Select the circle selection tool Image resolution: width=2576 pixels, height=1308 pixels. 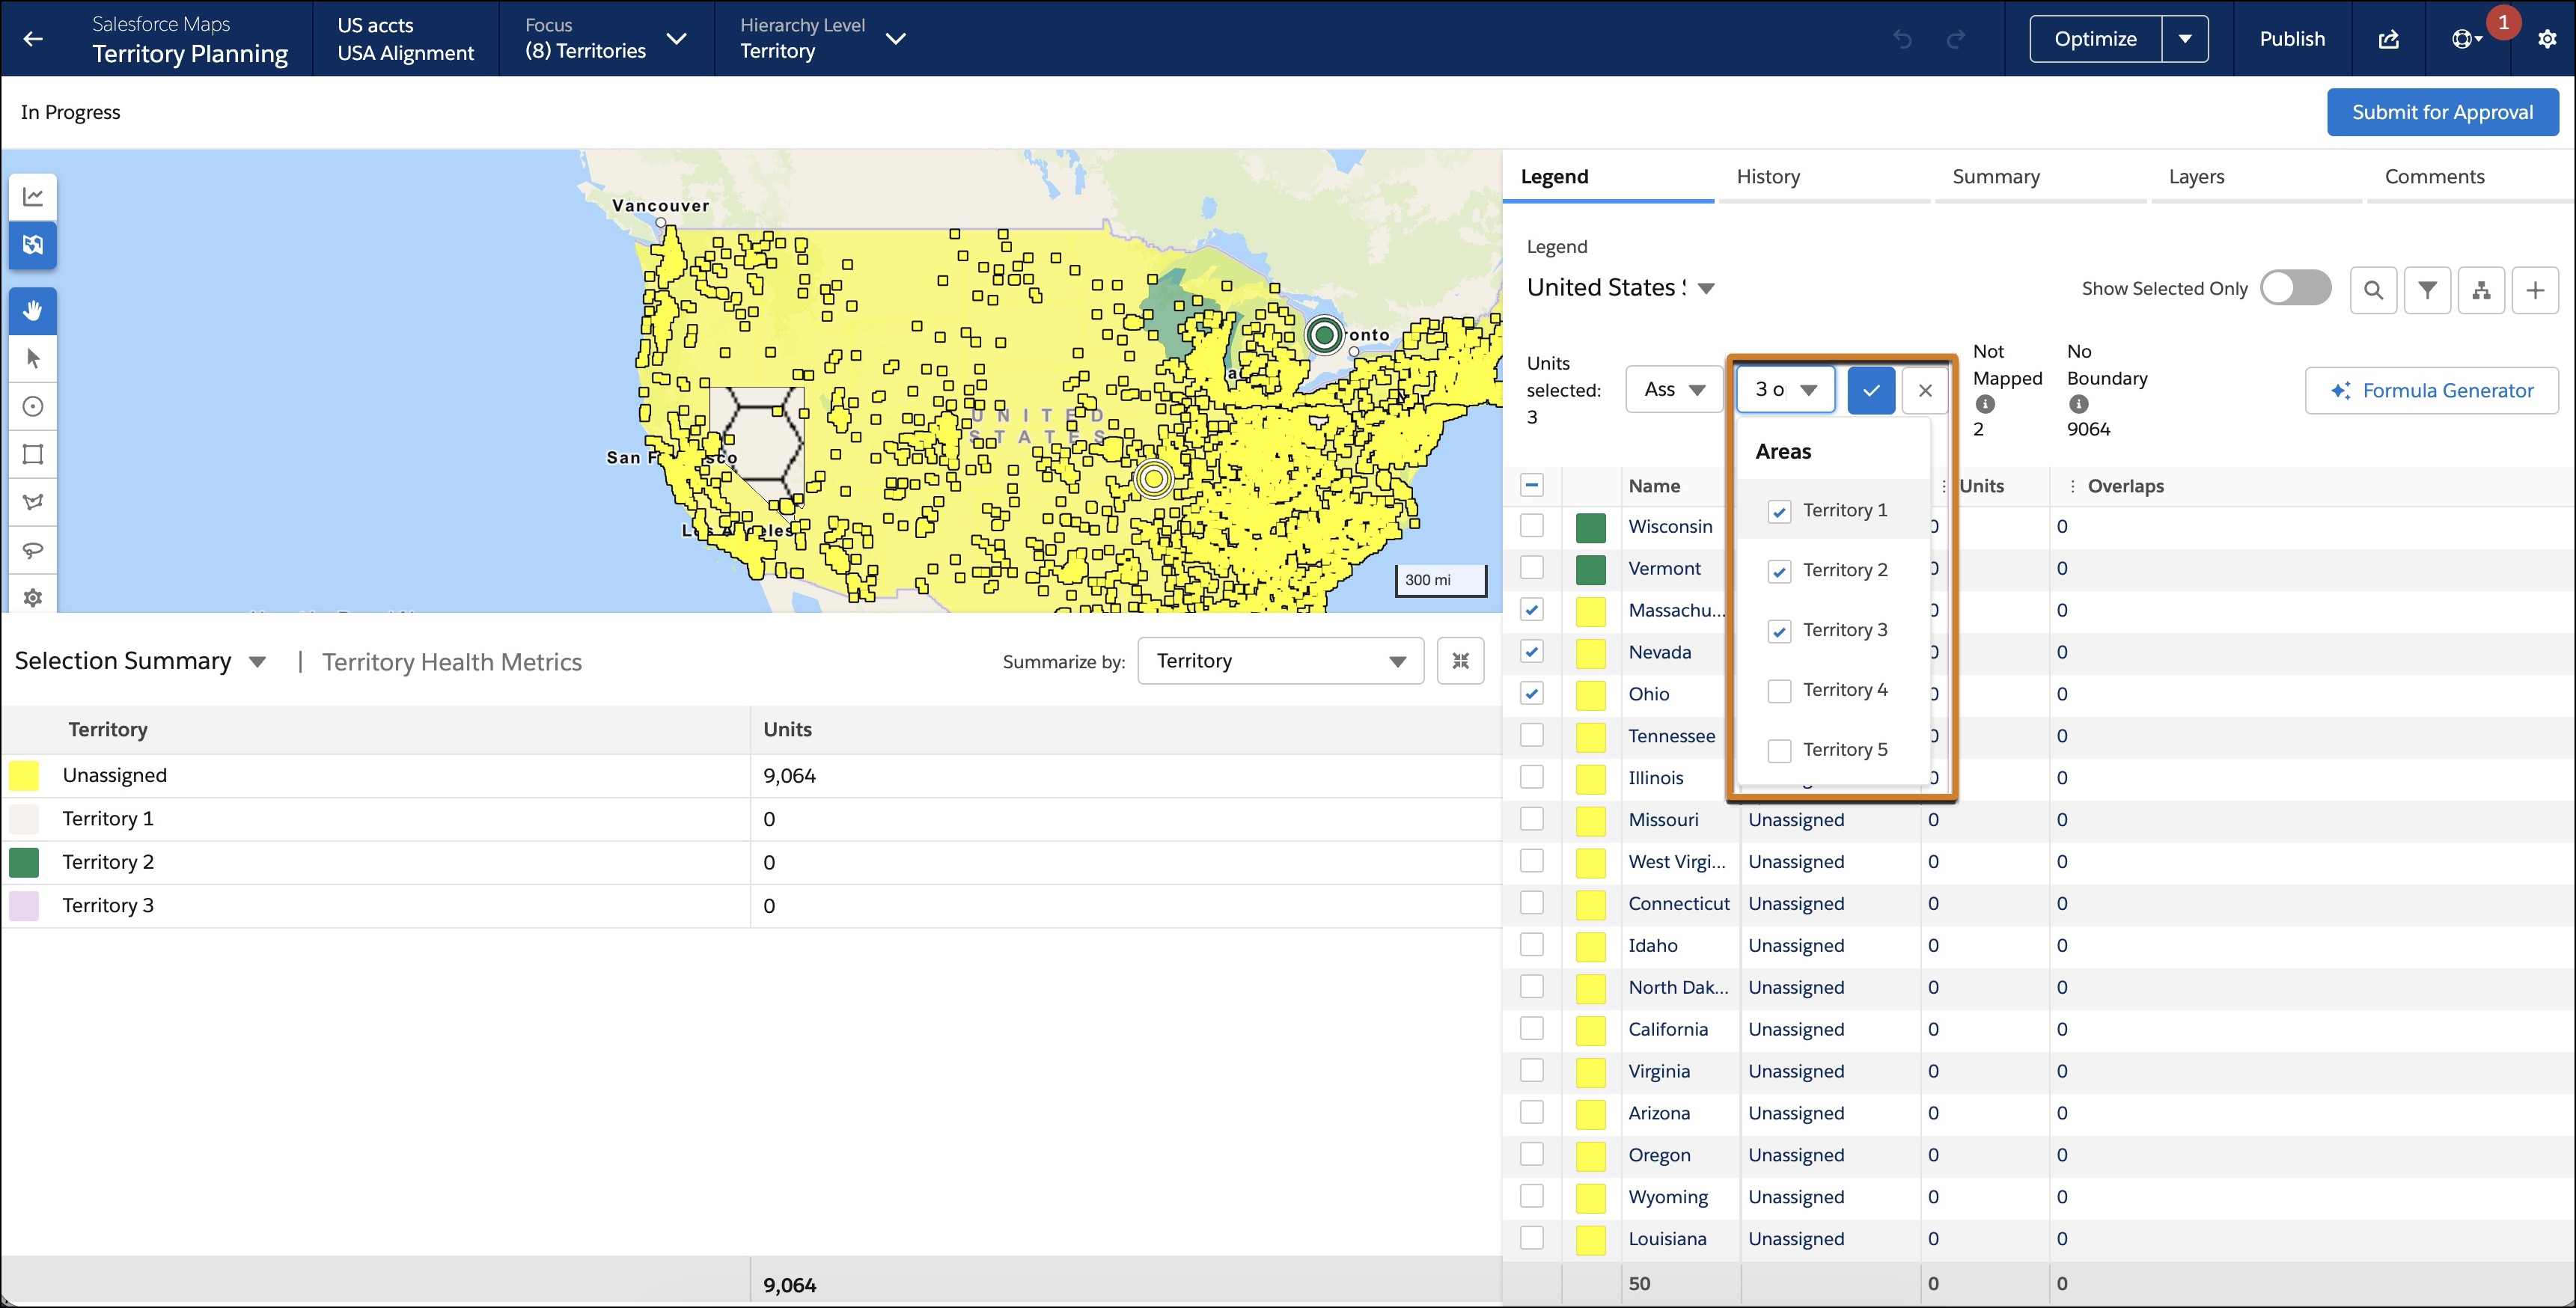pyautogui.click(x=33, y=406)
